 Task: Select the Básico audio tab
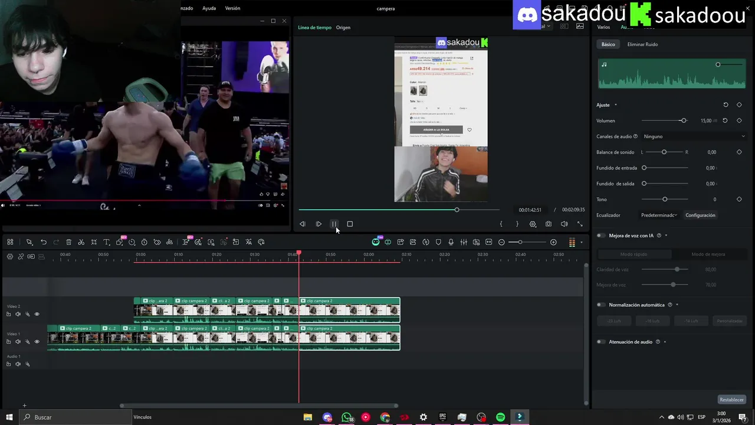coord(608,44)
